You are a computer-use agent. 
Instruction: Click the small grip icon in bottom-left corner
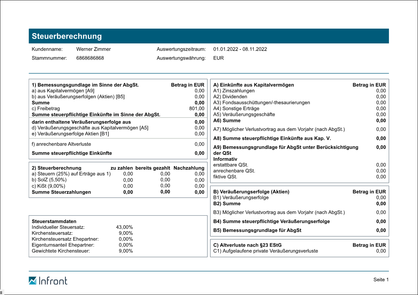(x=1, y=292)
